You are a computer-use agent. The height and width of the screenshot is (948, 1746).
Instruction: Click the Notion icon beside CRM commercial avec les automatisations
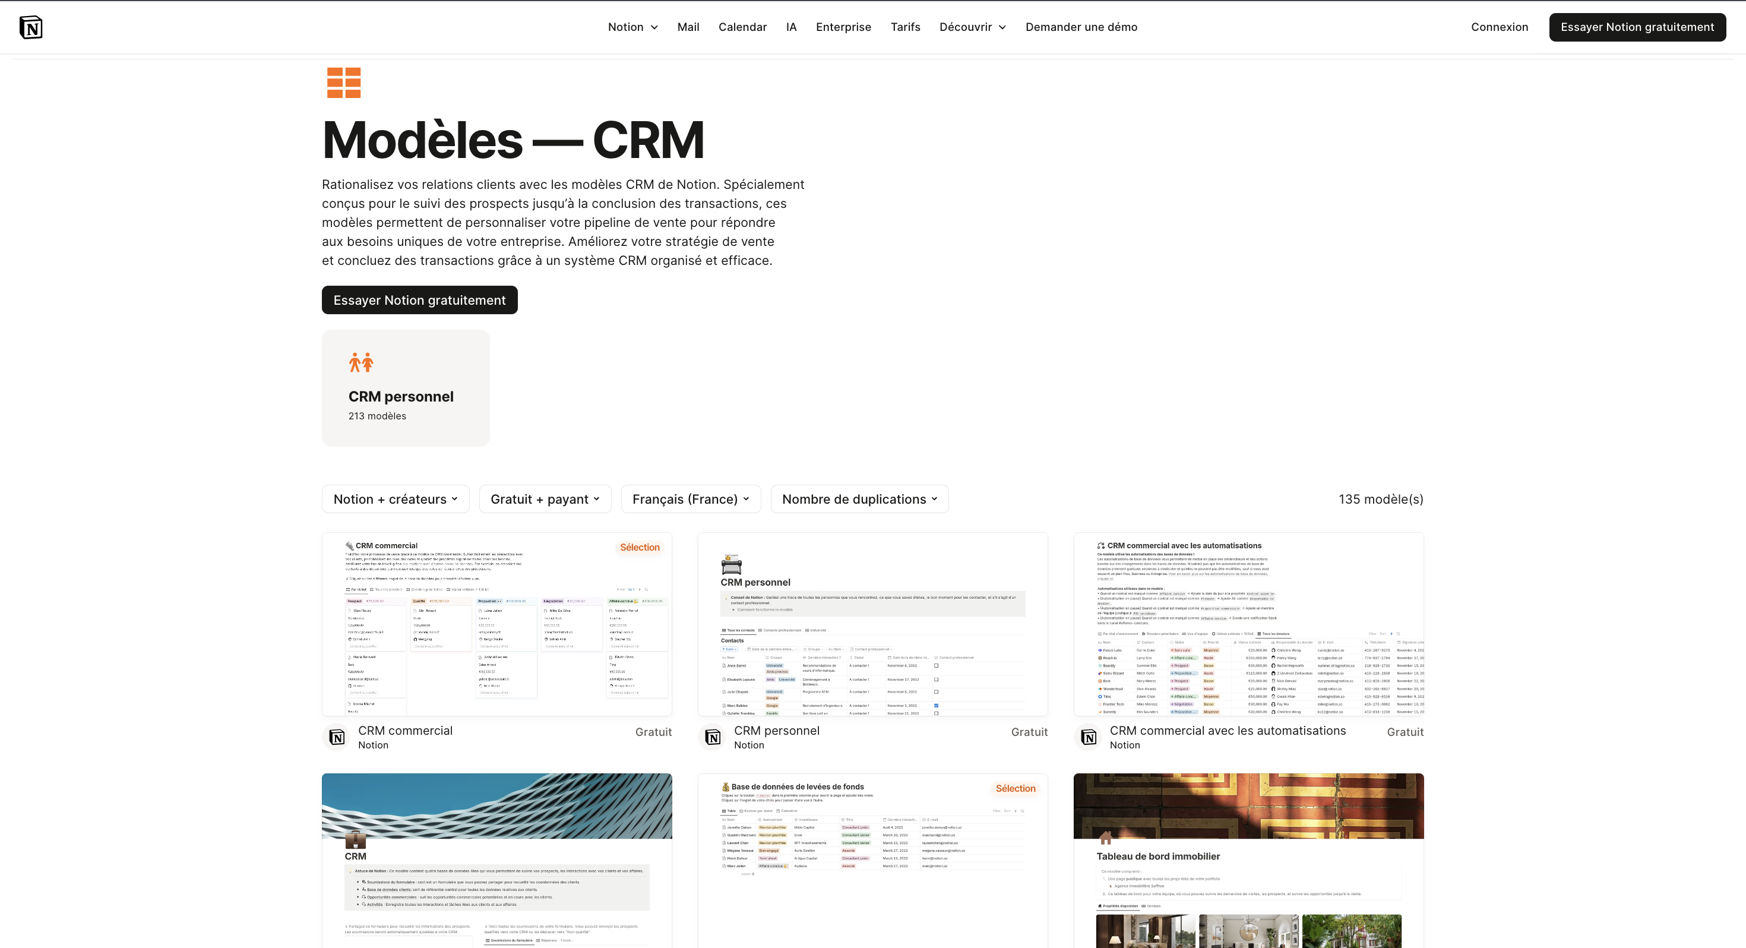tap(1089, 737)
